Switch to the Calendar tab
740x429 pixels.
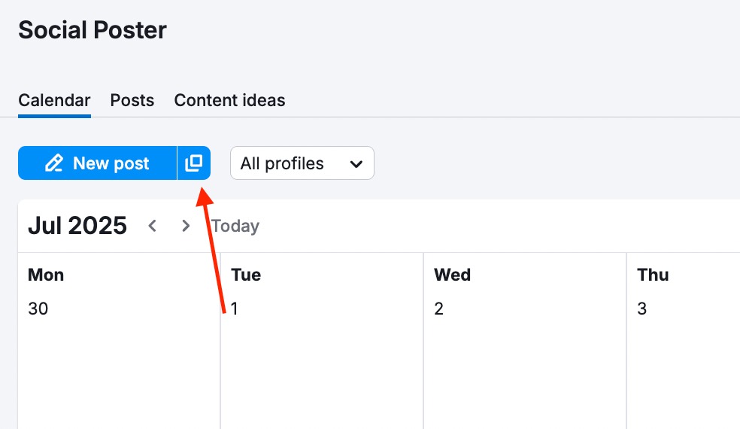click(x=54, y=100)
